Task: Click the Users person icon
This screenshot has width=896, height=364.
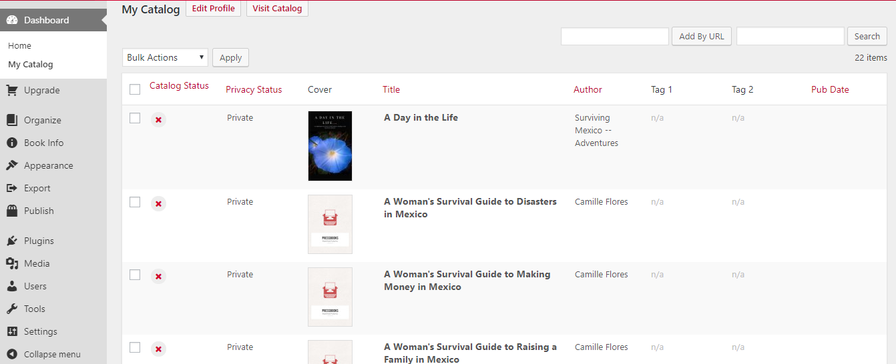Action: click(12, 287)
